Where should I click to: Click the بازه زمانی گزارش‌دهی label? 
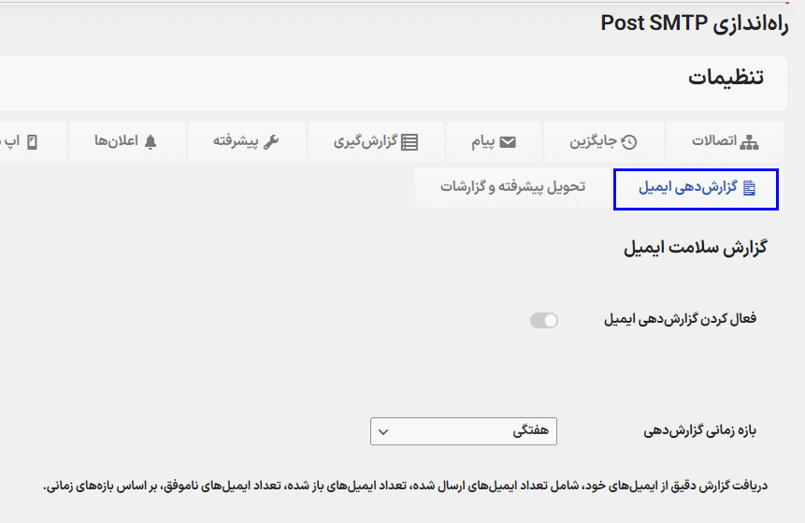point(699,430)
